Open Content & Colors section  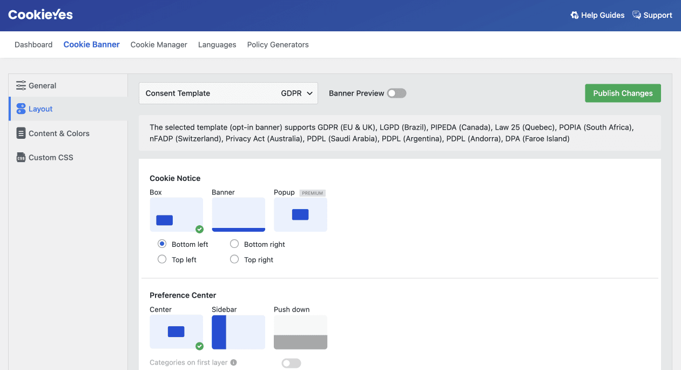coord(68,133)
